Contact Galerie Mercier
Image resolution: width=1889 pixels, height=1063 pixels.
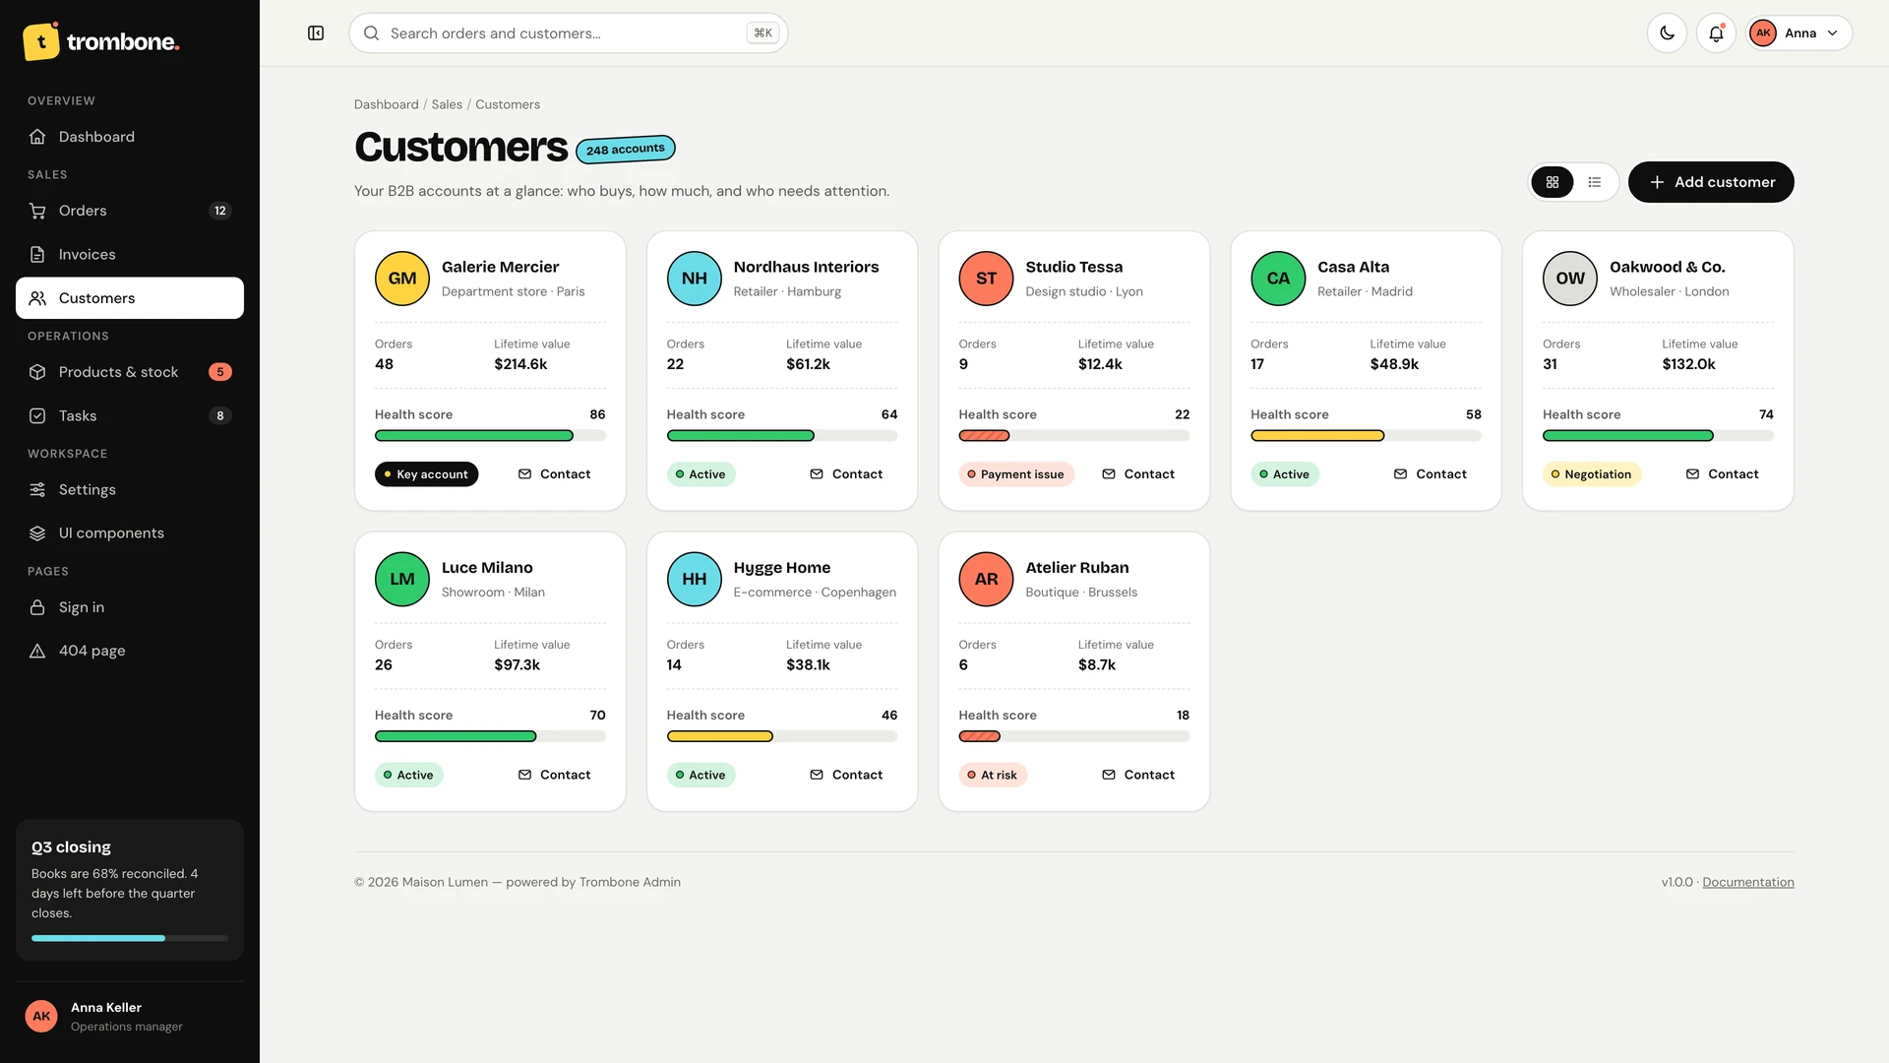point(554,474)
